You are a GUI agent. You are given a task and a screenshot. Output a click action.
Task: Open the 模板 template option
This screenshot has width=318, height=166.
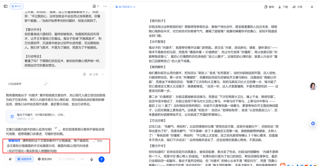pyautogui.click(x=100, y=141)
